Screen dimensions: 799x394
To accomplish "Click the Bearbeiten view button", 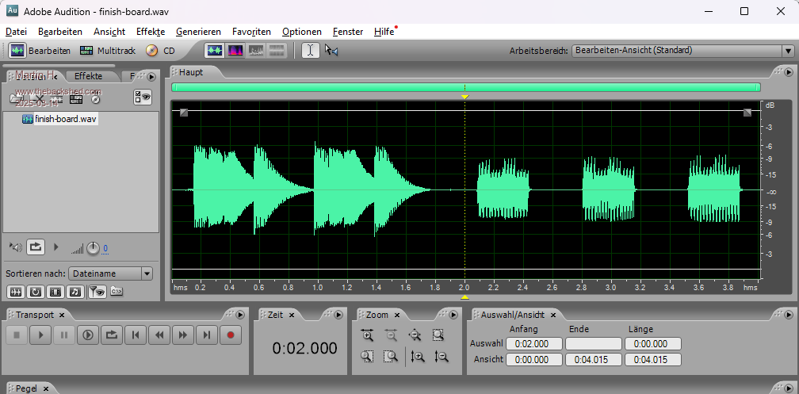I will coord(40,50).
